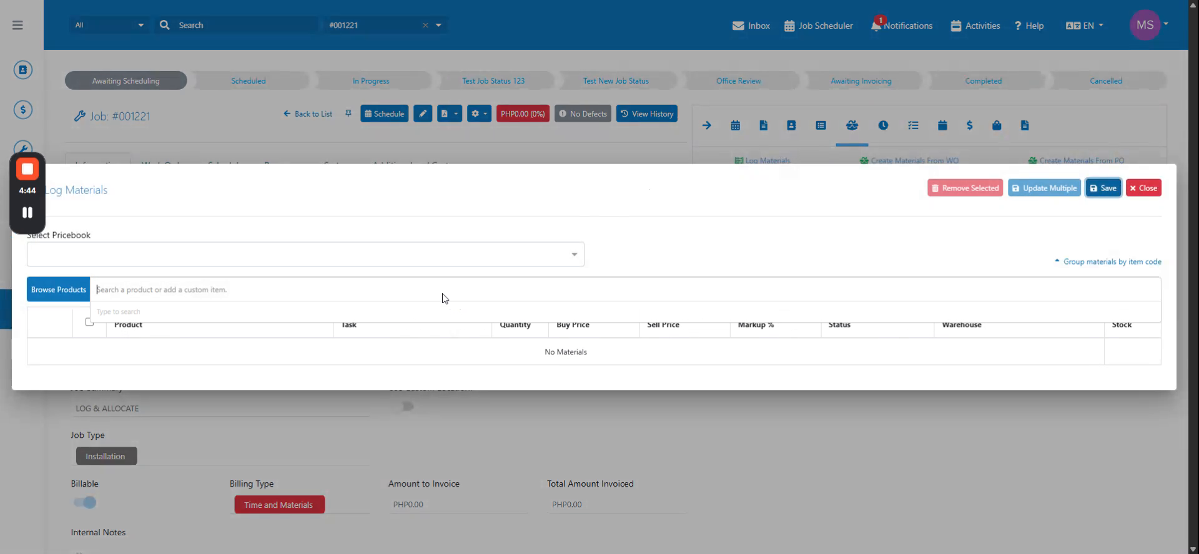The image size is (1199, 554).
Task: Open the Job Scheduler
Action: [x=818, y=26]
